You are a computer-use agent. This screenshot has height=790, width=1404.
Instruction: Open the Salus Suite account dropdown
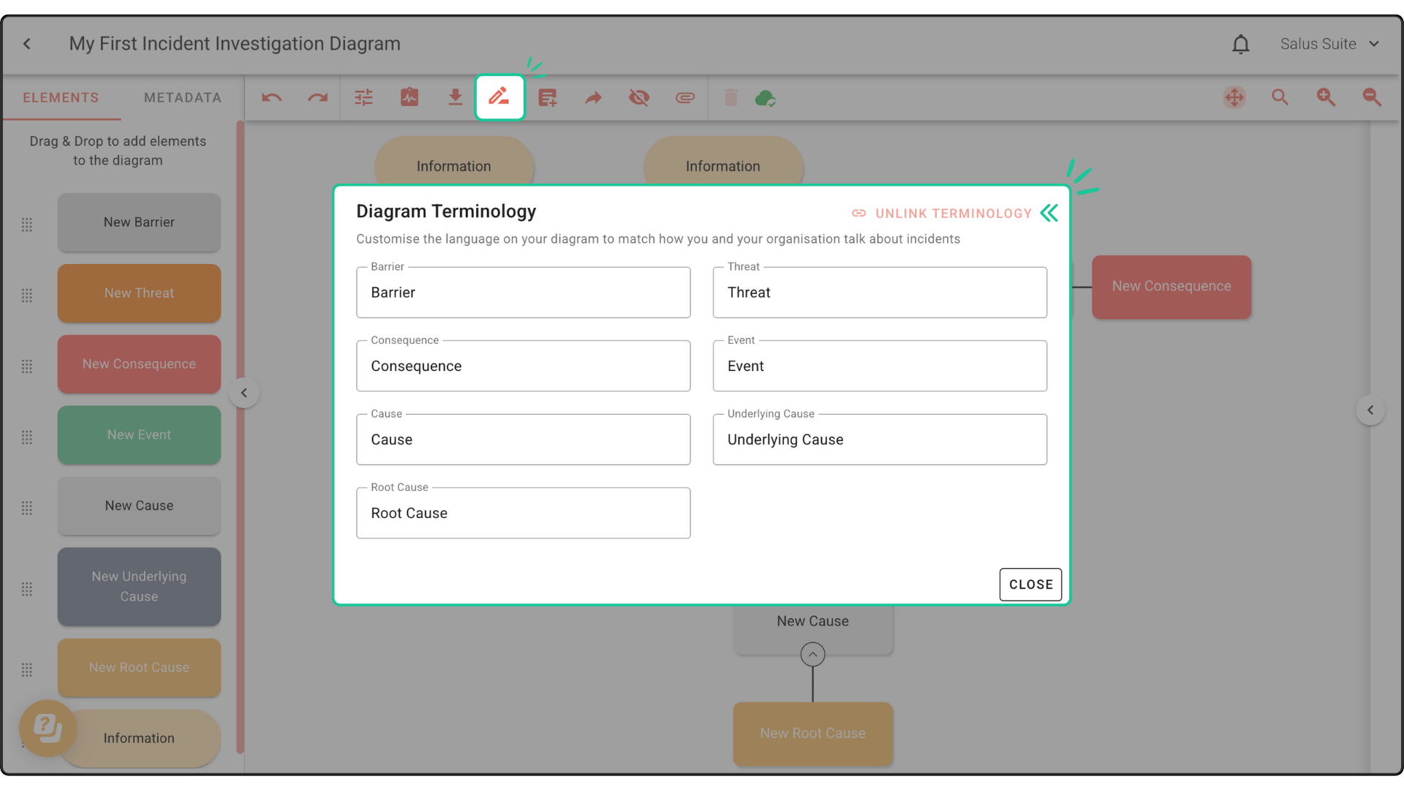click(1329, 44)
